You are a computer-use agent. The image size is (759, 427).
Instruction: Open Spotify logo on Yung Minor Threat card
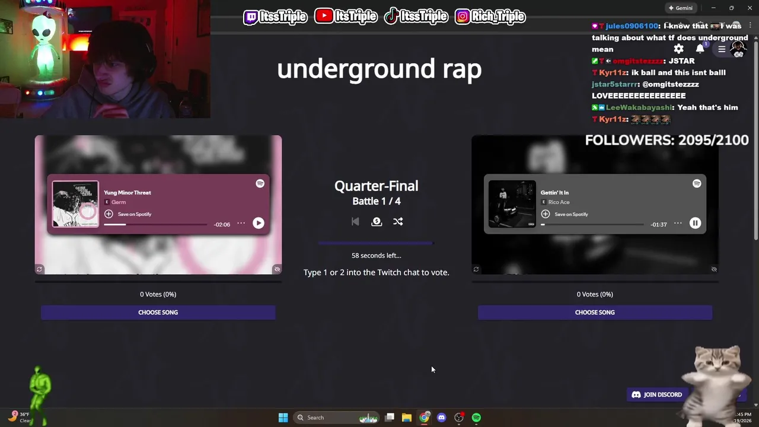coord(260,184)
